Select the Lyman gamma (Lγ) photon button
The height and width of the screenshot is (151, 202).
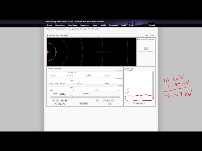108,101
